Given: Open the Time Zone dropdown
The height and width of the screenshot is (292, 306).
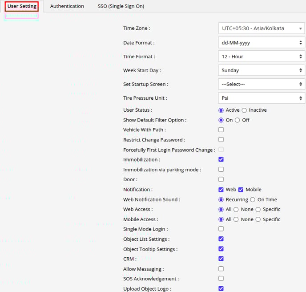Looking at the screenshot, I should click(x=261, y=28).
